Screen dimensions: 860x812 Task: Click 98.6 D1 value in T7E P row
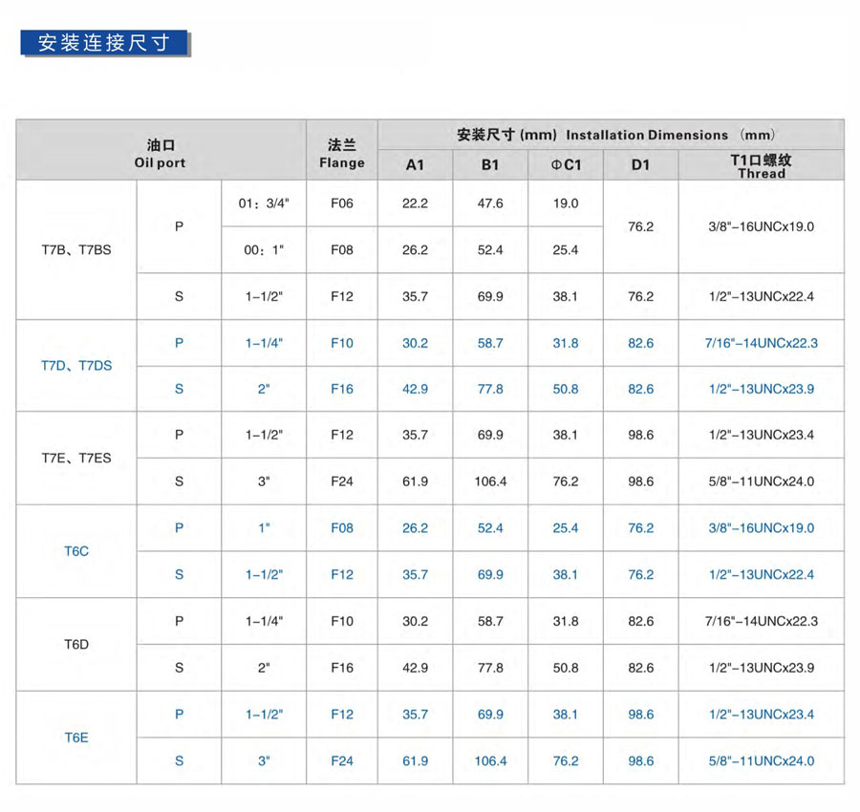click(640, 435)
